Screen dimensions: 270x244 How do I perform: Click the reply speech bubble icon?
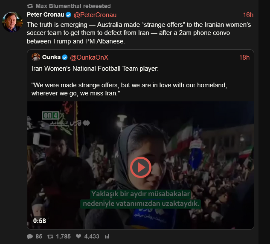click(x=29, y=236)
